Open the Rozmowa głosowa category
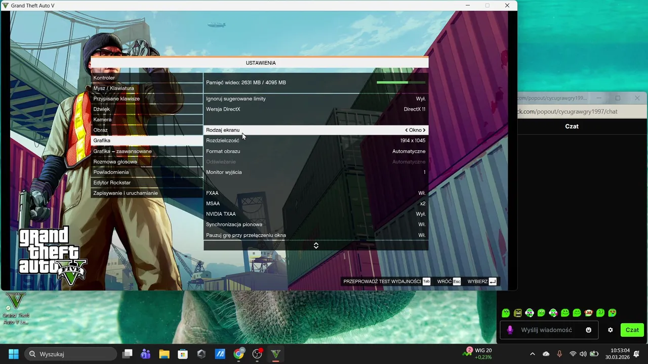648x364 pixels. (147, 162)
